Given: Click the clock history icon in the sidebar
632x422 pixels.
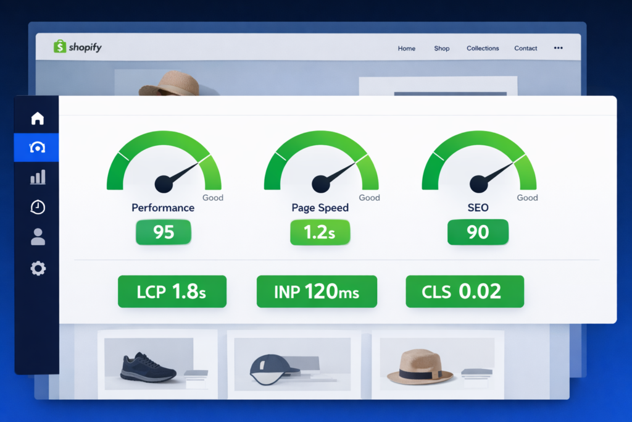Looking at the screenshot, I should (36, 207).
